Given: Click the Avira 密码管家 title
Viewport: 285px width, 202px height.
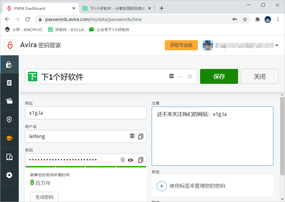Looking at the screenshot, I should 41,45.
